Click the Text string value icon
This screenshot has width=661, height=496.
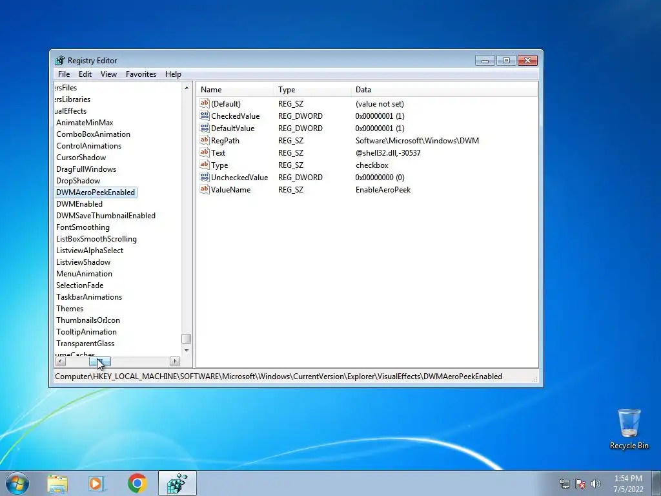tap(205, 152)
